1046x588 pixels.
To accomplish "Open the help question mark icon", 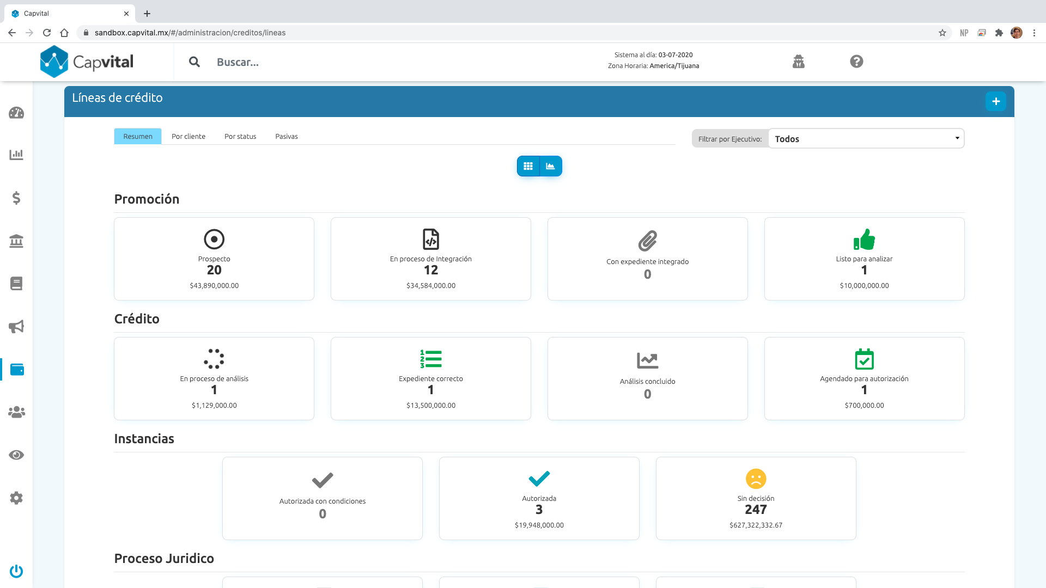I will [856, 62].
